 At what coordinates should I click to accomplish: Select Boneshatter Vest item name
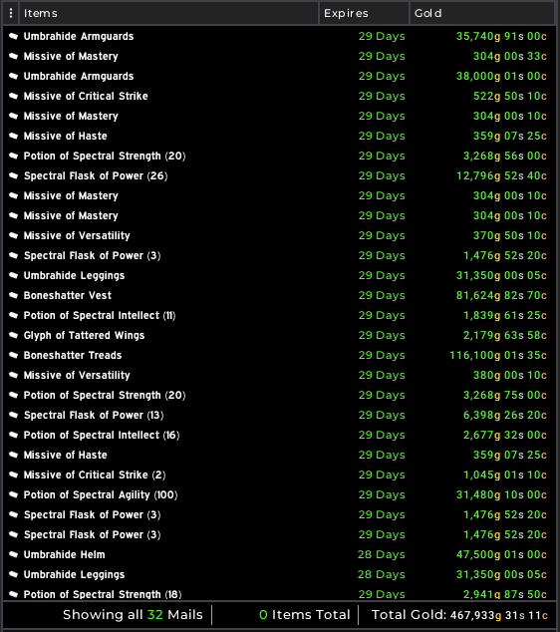point(68,295)
